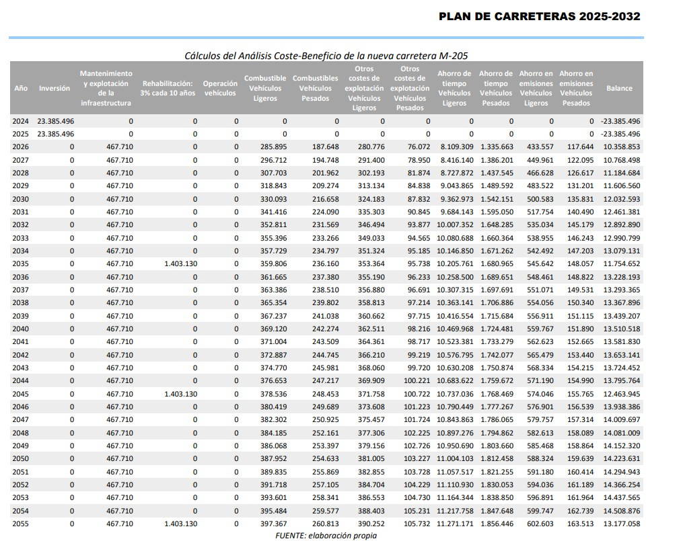The image size is (683, 541).
Task: Select balance 14.294.943
Action: point(622,472)
